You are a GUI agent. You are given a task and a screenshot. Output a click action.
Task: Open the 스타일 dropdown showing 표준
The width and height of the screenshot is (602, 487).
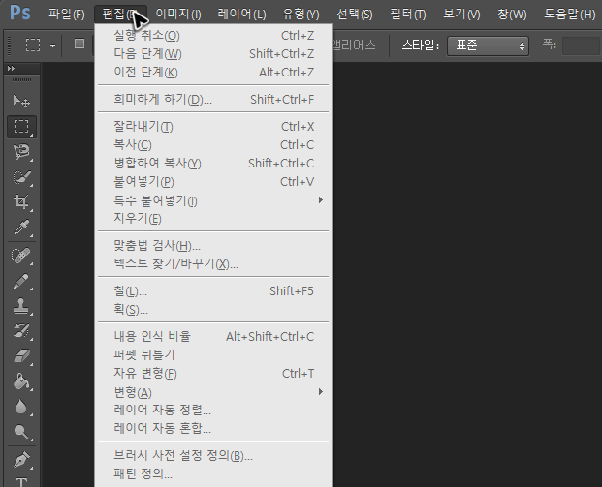[488, 46]
